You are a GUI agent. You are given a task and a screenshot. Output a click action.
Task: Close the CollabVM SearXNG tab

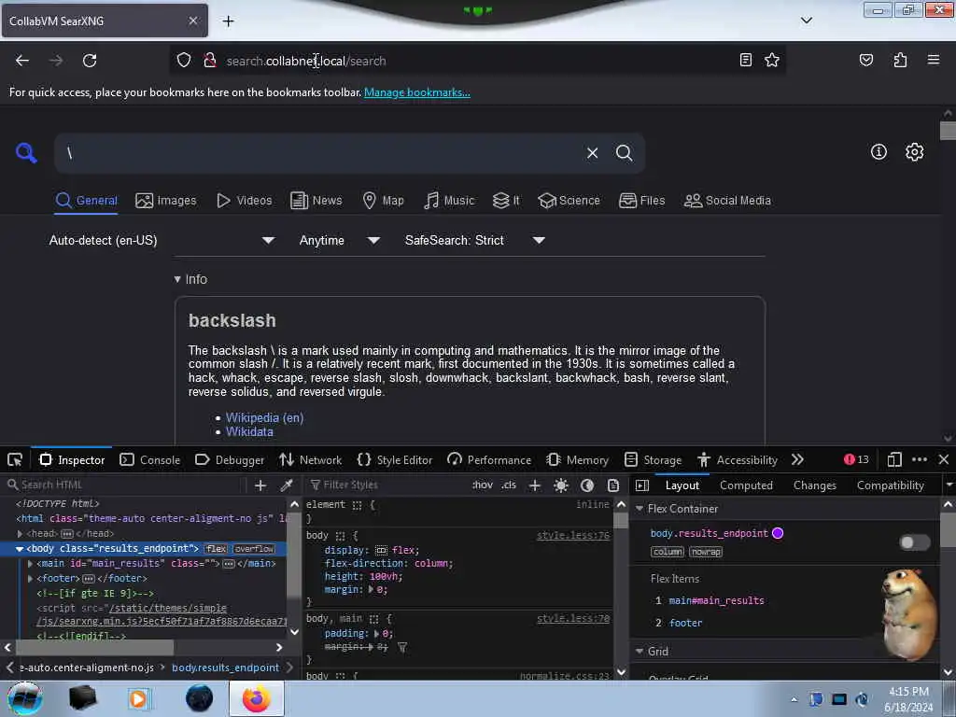click(192, 21)
